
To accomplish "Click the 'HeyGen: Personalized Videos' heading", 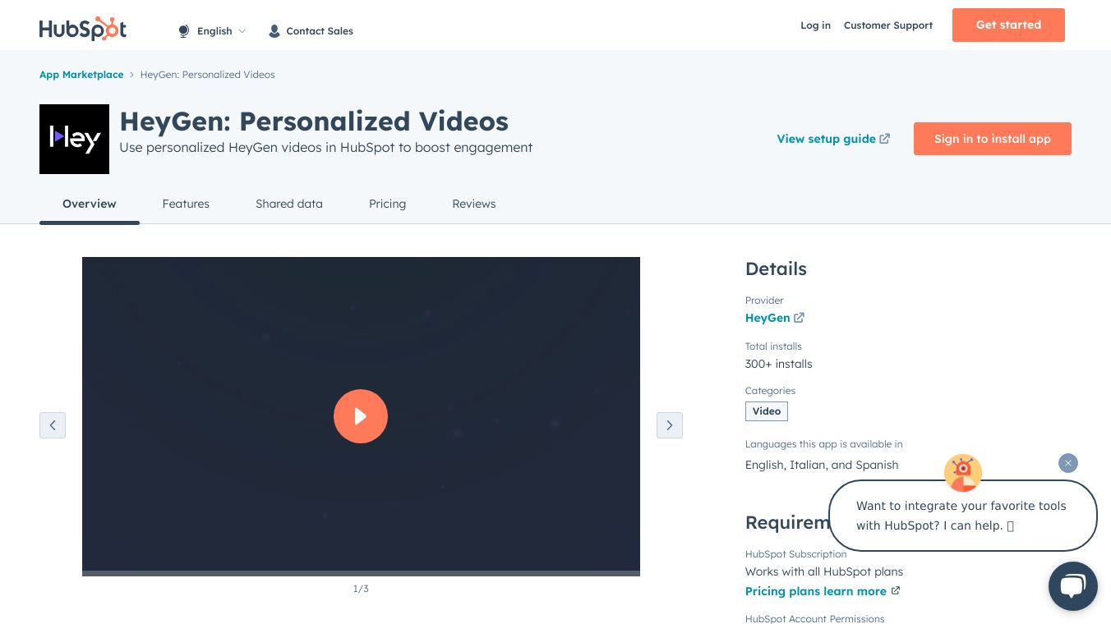I will [314, 122].
